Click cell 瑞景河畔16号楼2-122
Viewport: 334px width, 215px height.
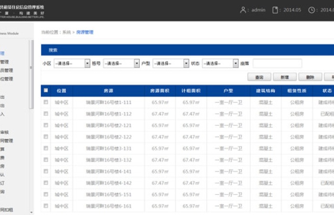[x=109, y=137]
